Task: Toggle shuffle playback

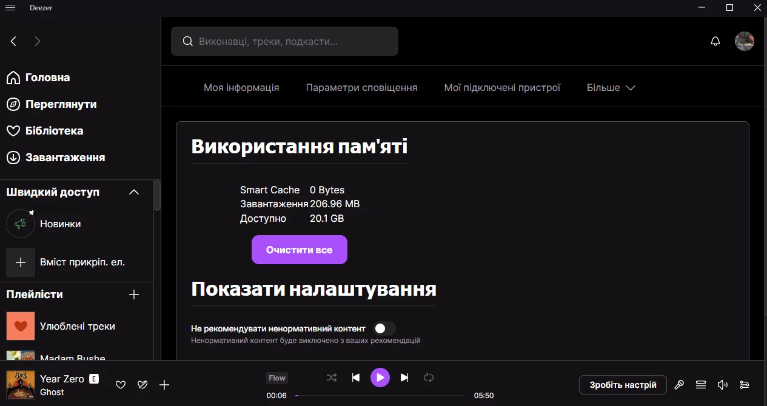Action: [x=332, y=378]
